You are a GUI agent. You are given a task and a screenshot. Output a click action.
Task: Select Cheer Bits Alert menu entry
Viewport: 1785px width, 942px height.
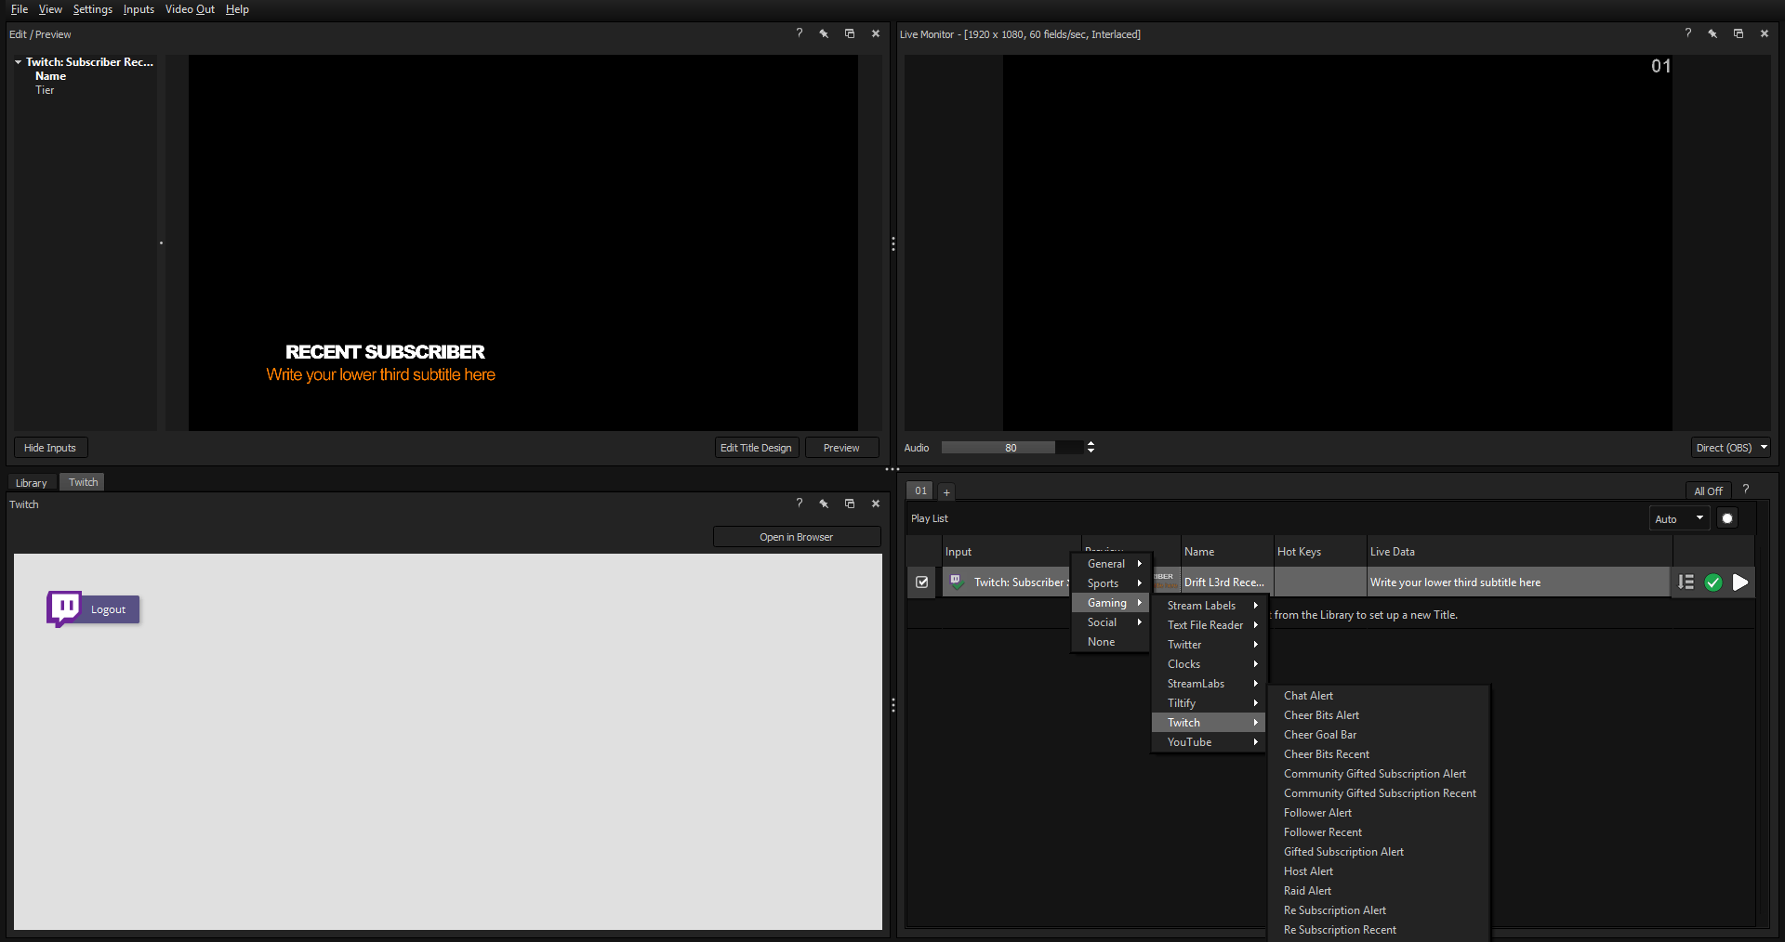click(x=1379, y=715)
